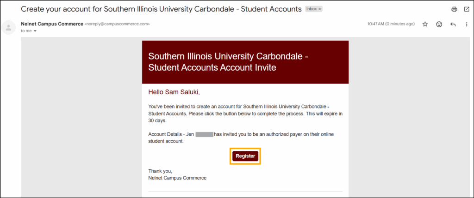Click the maroon Account Invite header banner

pyautogui.click(x=245, y=62)
